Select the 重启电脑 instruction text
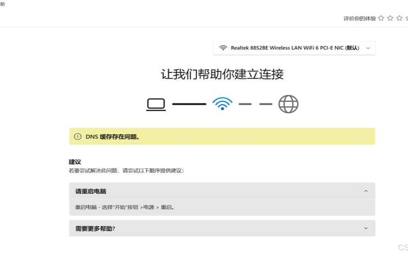Image resolution: width=408 pixels, height=255 pixels. point(124,208)
